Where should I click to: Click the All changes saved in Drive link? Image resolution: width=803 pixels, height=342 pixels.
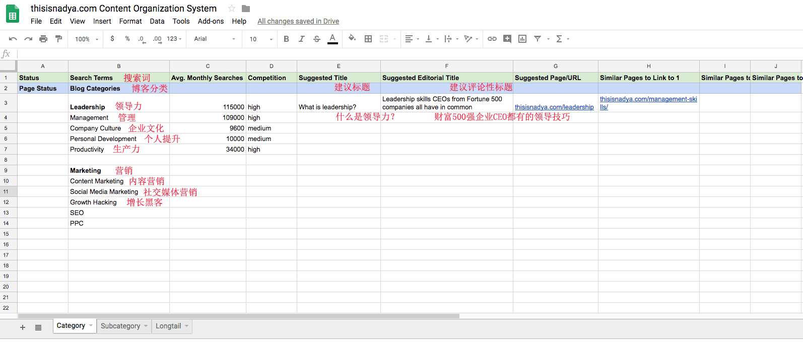[298, 21]
